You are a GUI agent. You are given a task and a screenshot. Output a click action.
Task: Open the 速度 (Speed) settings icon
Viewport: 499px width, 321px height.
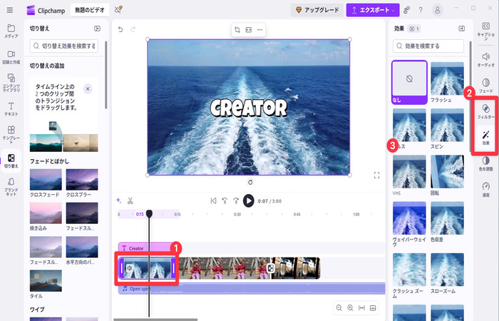point(485,189)
